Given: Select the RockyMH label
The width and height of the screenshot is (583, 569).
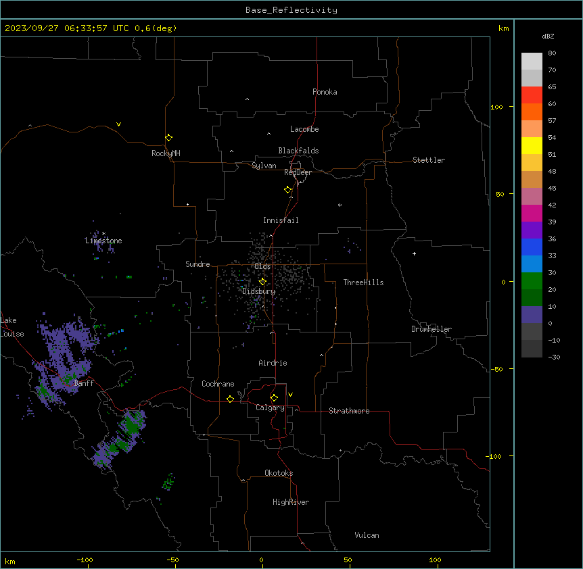Looking at the screenshot, I should click(166, 153).
